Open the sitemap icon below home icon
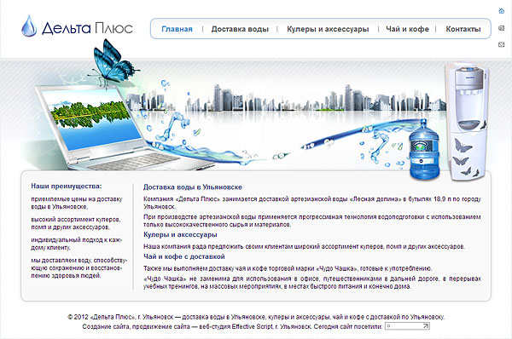 coord(502,28)
